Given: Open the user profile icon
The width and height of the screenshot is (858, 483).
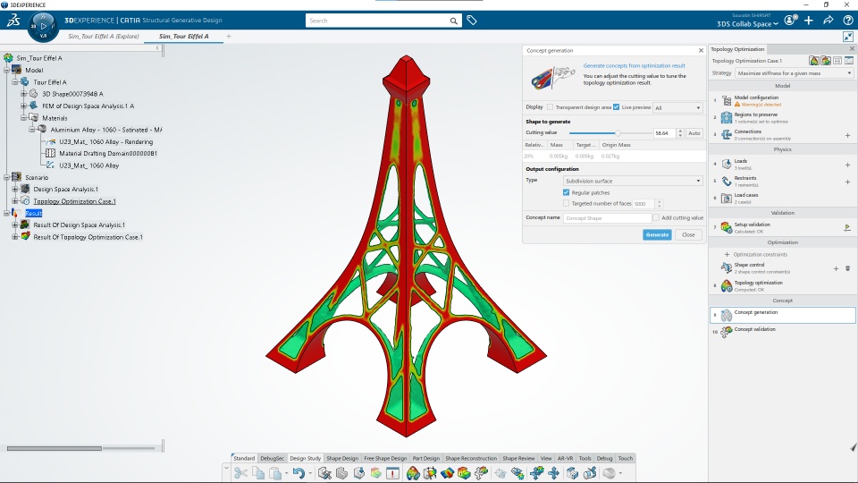Looking at the screenshot, I should (790, 21).
